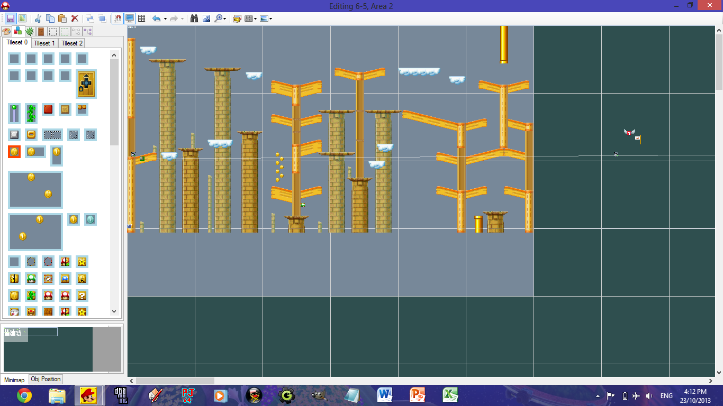Viewport: 723px width, 406px height.
Task: Open File Explorer from the taskbar
Action: (57, 395)
